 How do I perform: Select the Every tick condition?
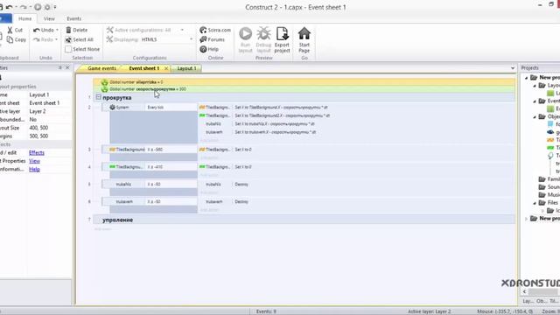pos(172,107)
